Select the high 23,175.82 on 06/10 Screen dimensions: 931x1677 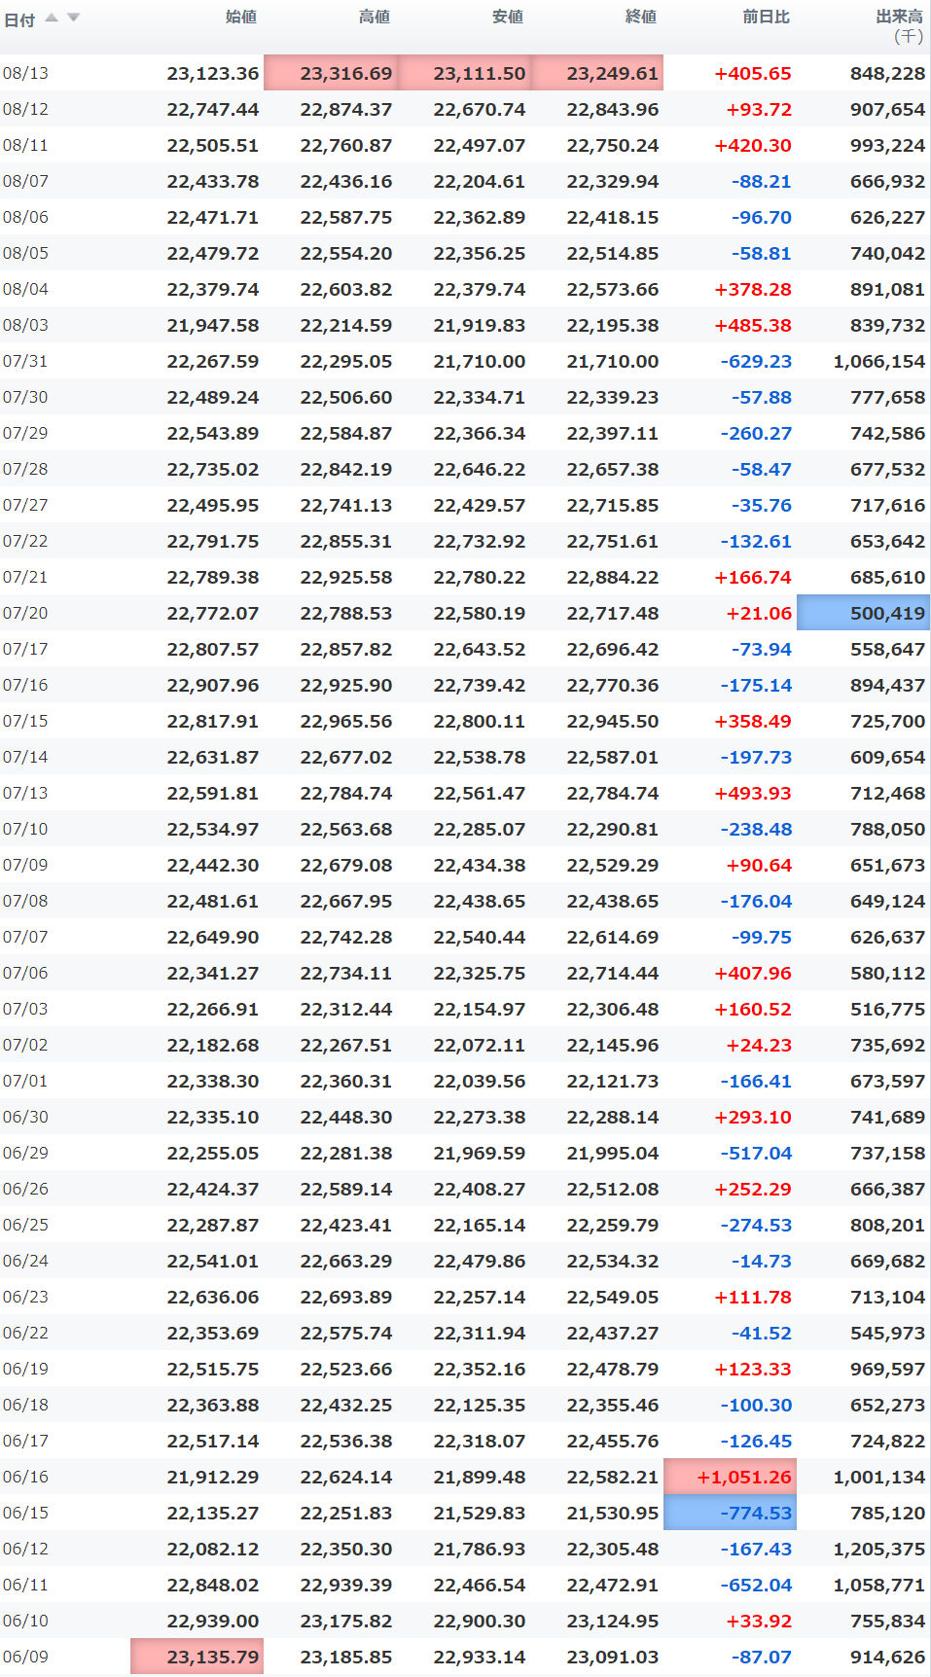(346, 1621)
